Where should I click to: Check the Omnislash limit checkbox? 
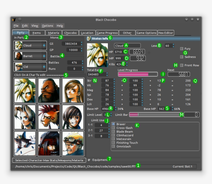click(113, 146)
